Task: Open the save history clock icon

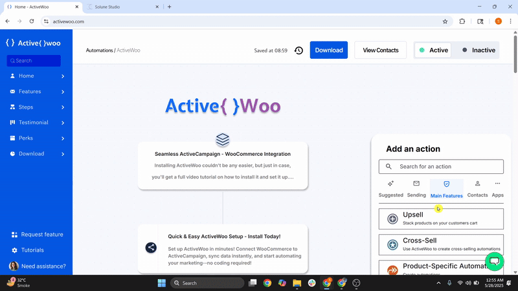Action: tap(298, 50)
